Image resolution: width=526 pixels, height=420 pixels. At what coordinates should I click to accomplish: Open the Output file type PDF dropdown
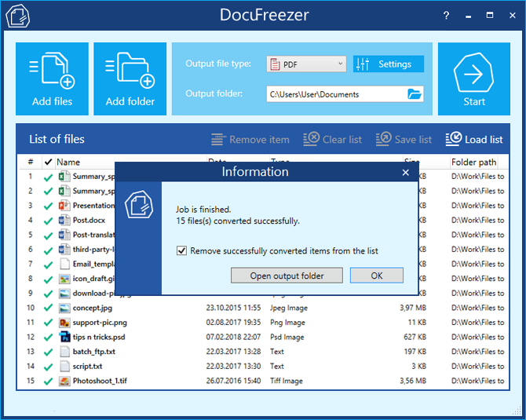[x=306, y=64]
